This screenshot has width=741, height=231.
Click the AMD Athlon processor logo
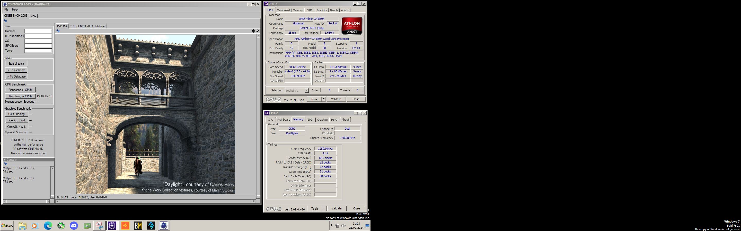tap(352, 26)
